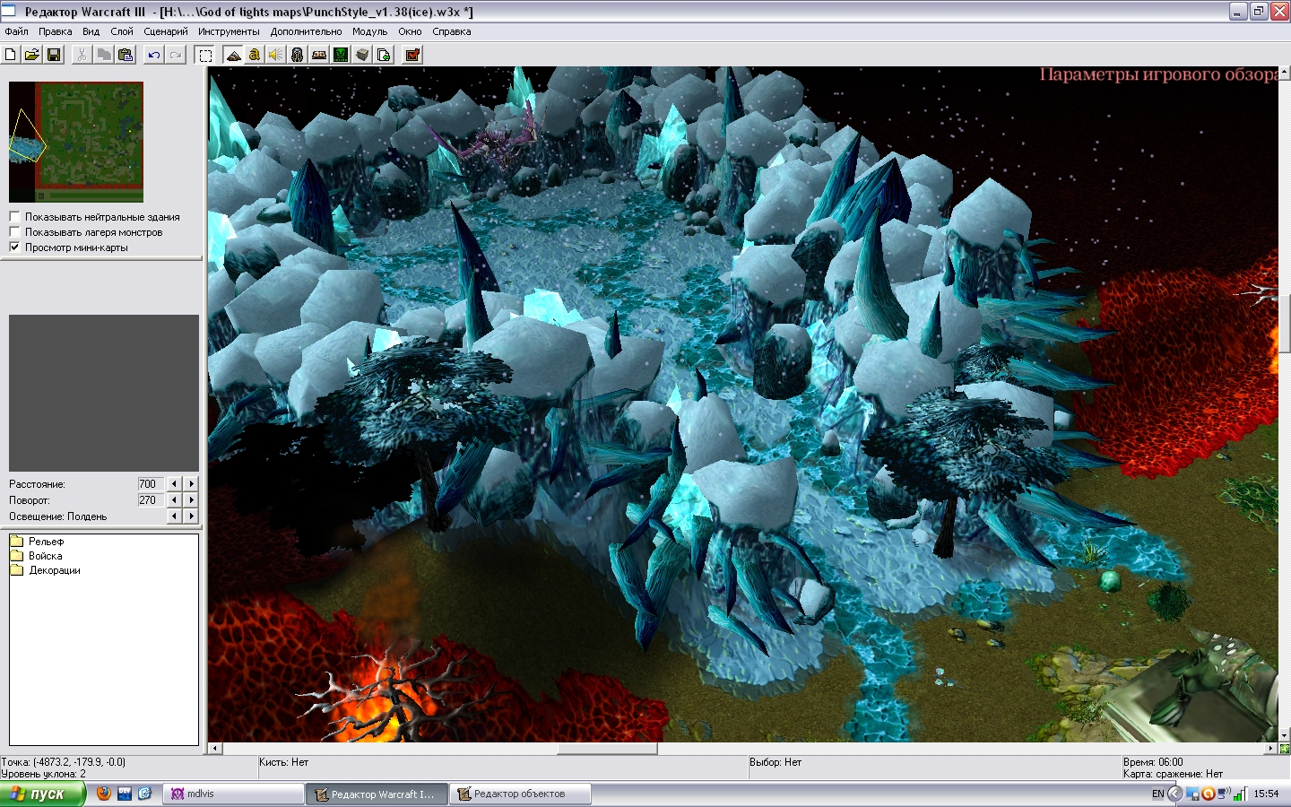Click the horizontal scrollbar thumb under the viewport

[607, 749]
